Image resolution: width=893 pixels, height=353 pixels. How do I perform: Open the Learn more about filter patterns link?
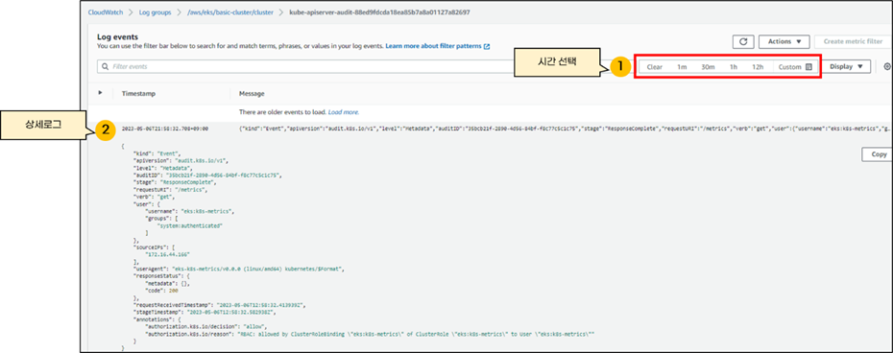click(438, 45)
